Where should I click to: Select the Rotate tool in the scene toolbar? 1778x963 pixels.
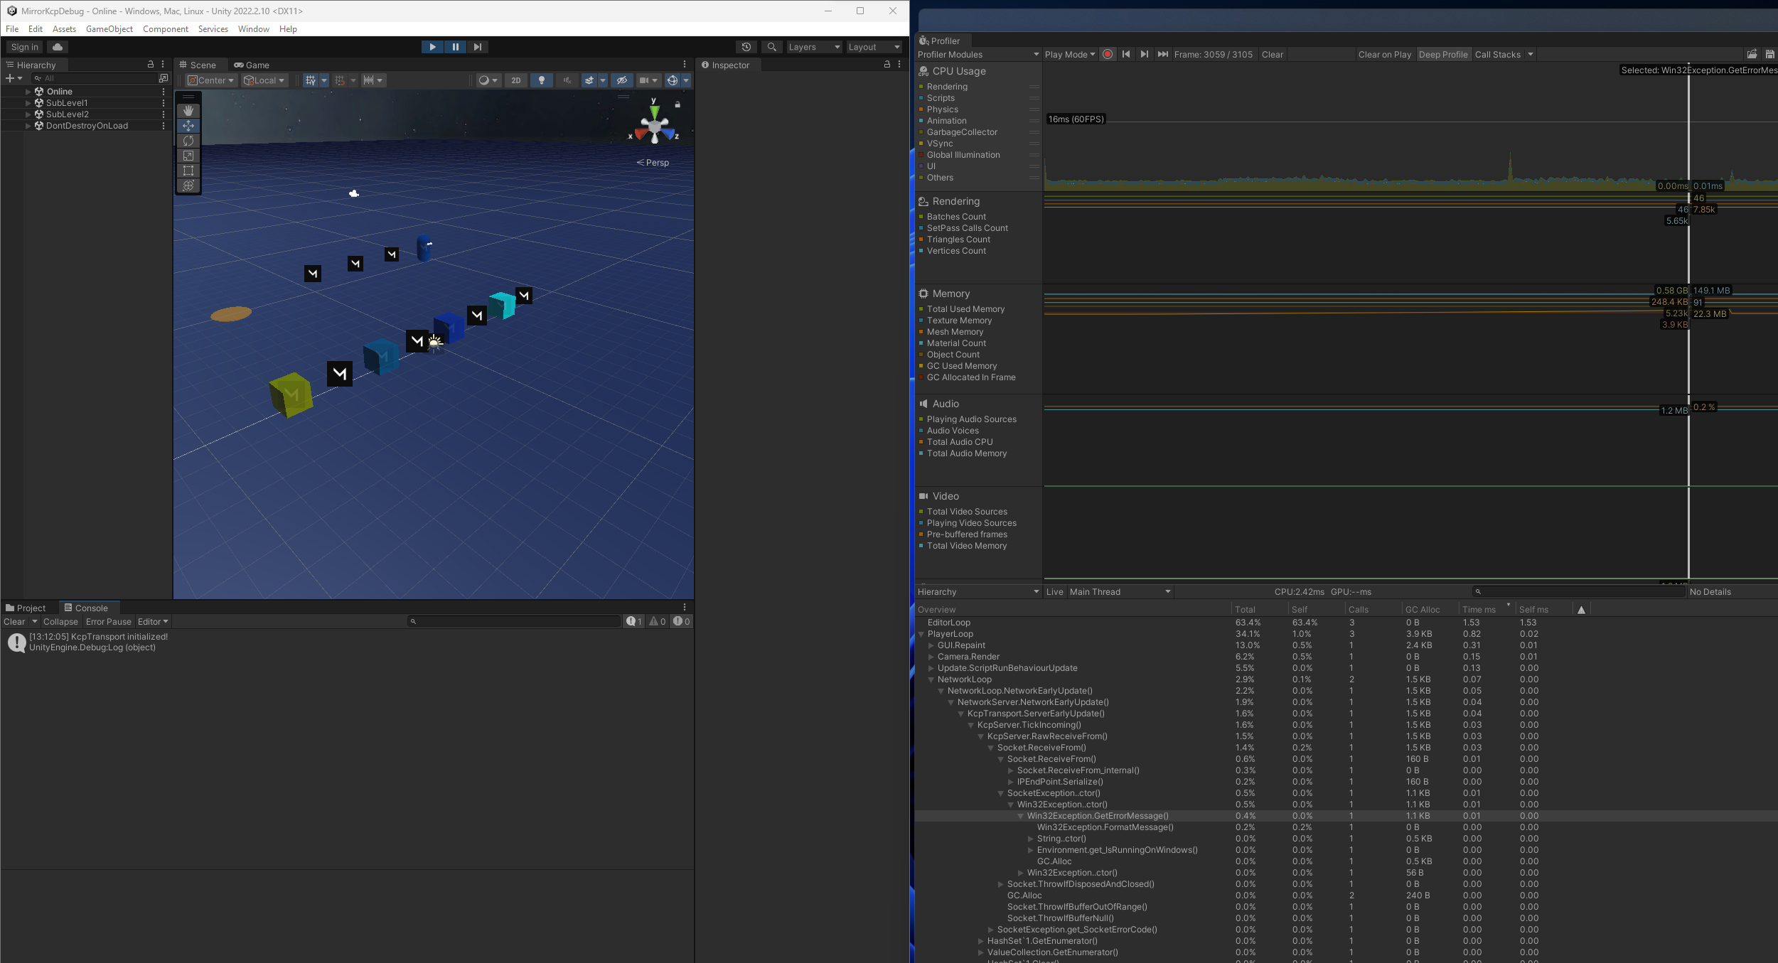click(188, 141)
